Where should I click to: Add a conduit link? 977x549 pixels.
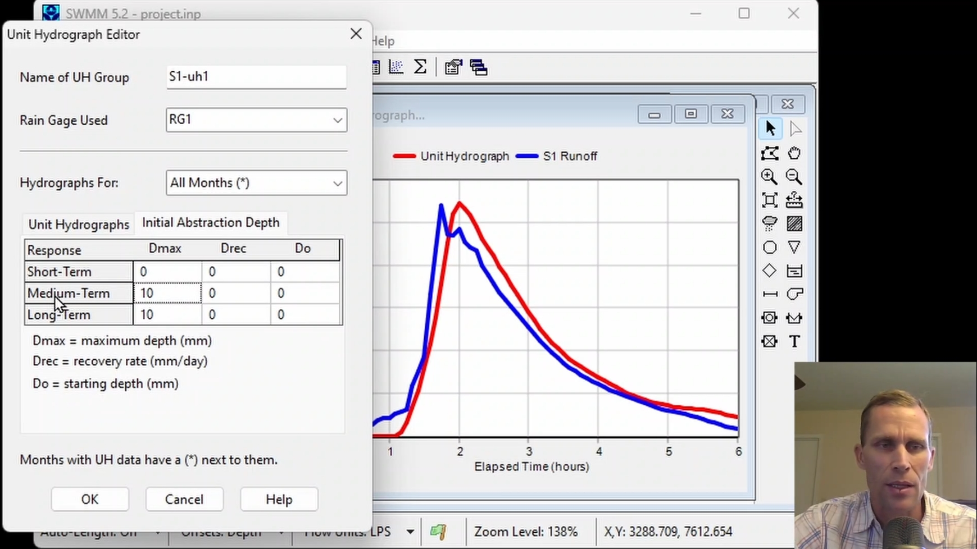pyautogui.click(x=770, y=294)
